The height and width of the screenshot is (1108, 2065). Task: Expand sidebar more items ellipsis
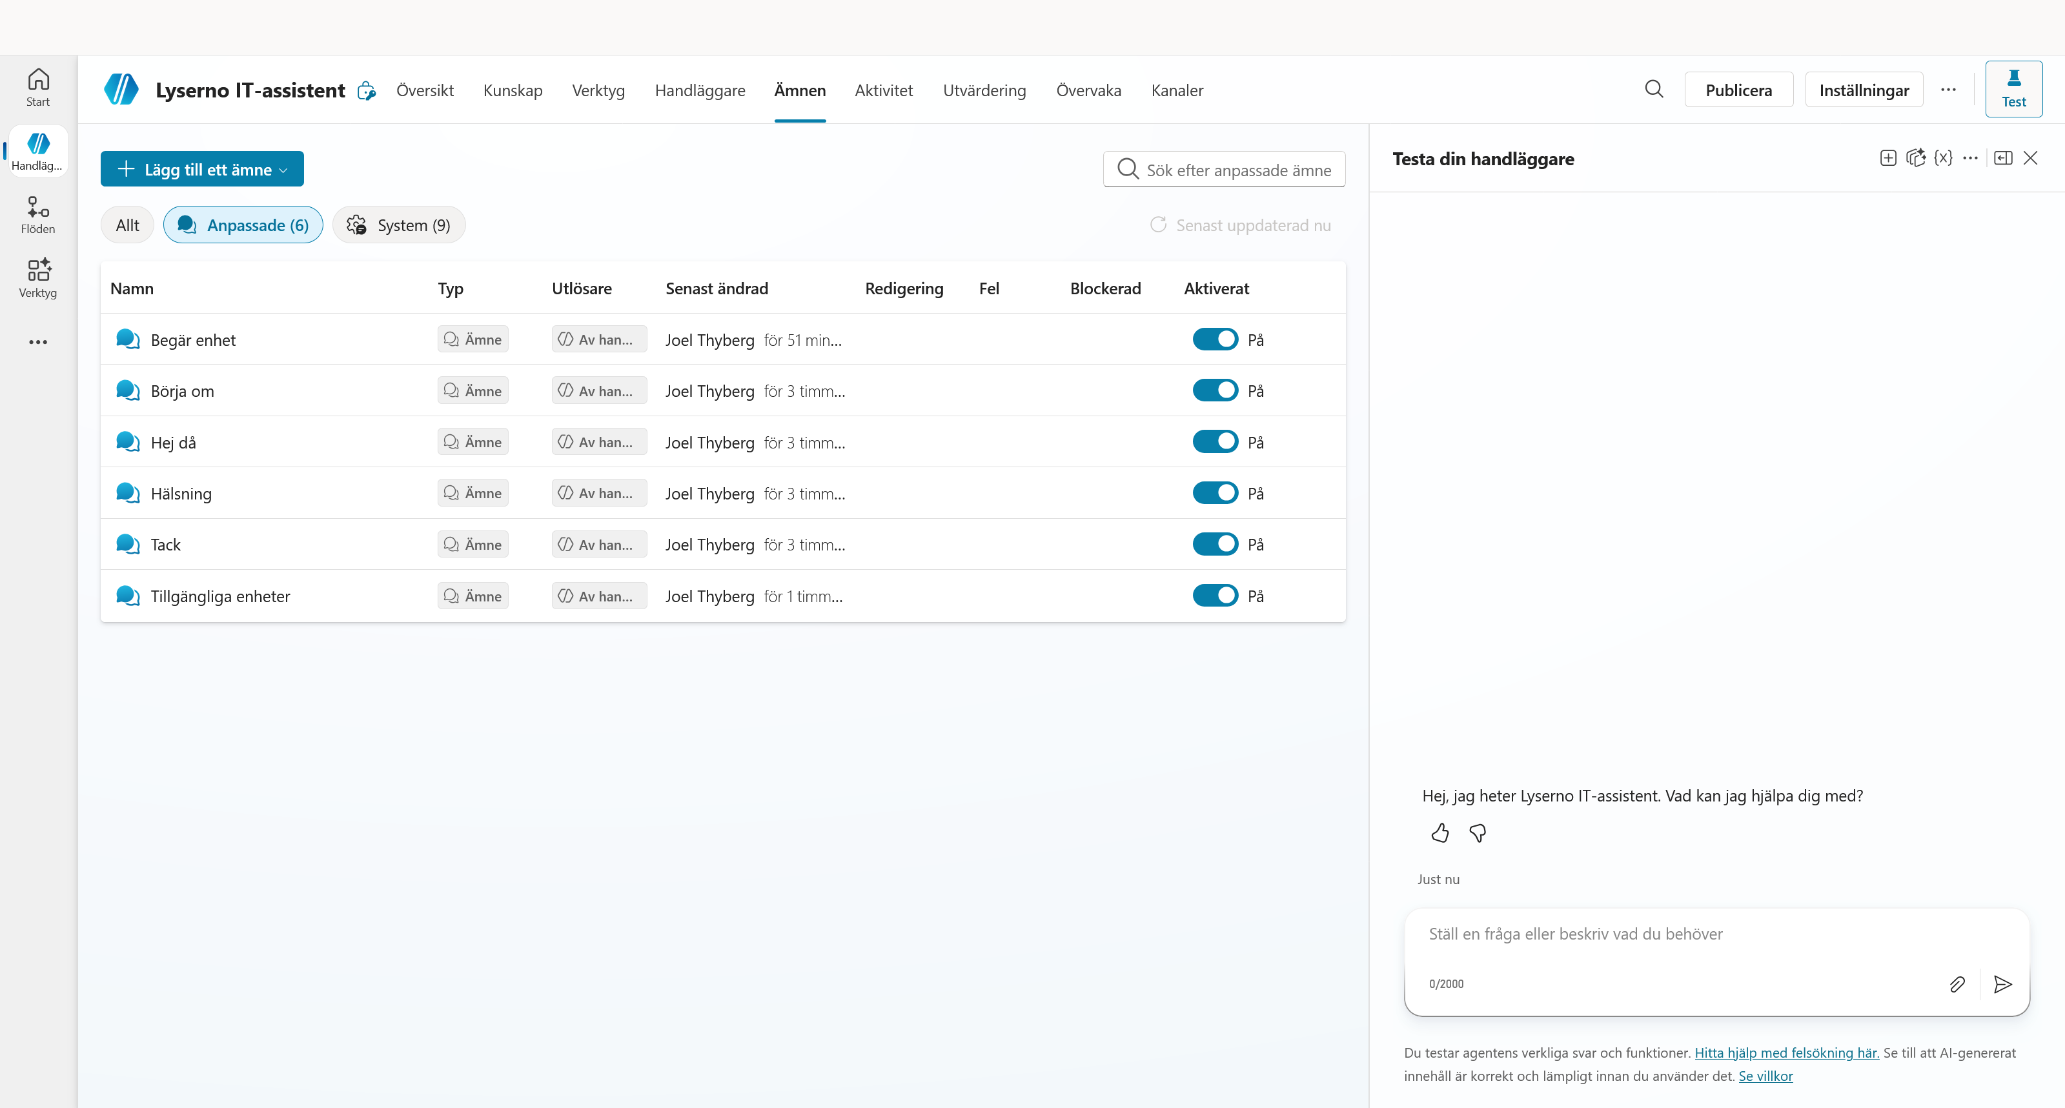(37, 342)
